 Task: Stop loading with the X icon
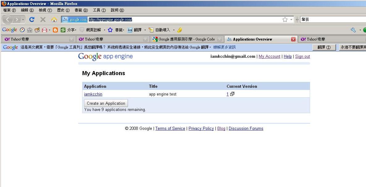pyautogui.click(x=43, y=19)
